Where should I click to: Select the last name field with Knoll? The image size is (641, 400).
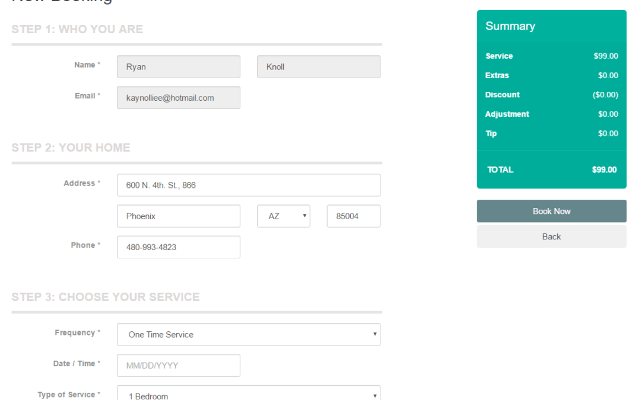pos(319,66)
